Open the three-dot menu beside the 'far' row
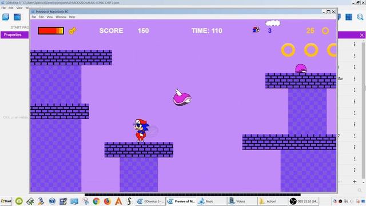366x206 pixels. [x=355, y=78]
